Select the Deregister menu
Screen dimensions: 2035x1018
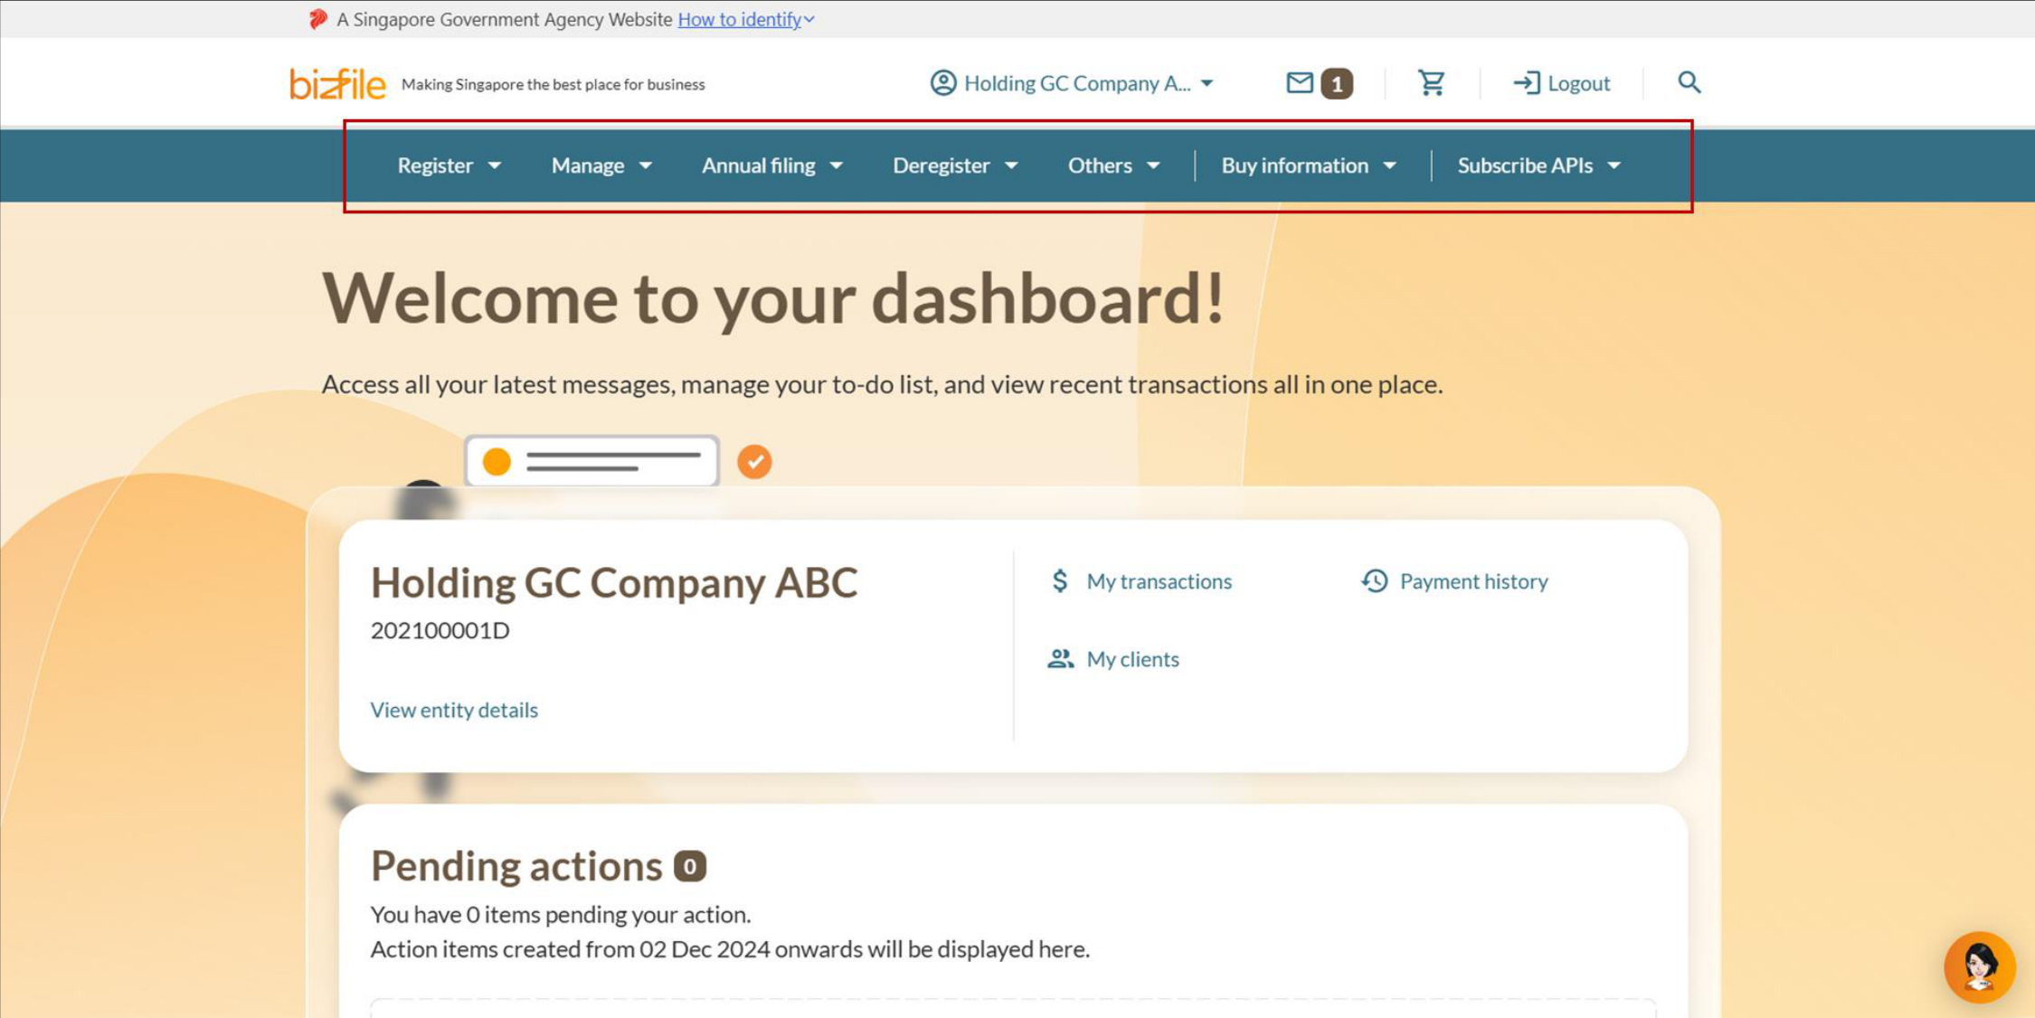(942, 165)
